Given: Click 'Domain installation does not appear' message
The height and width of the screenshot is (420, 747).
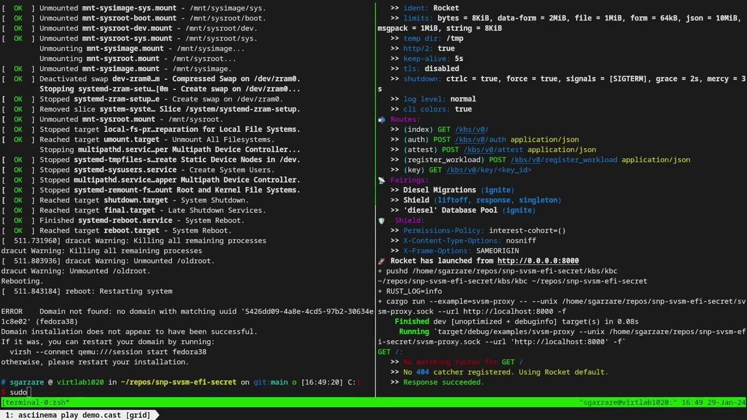Looking at the screenshot, I should tap(129, 332).
